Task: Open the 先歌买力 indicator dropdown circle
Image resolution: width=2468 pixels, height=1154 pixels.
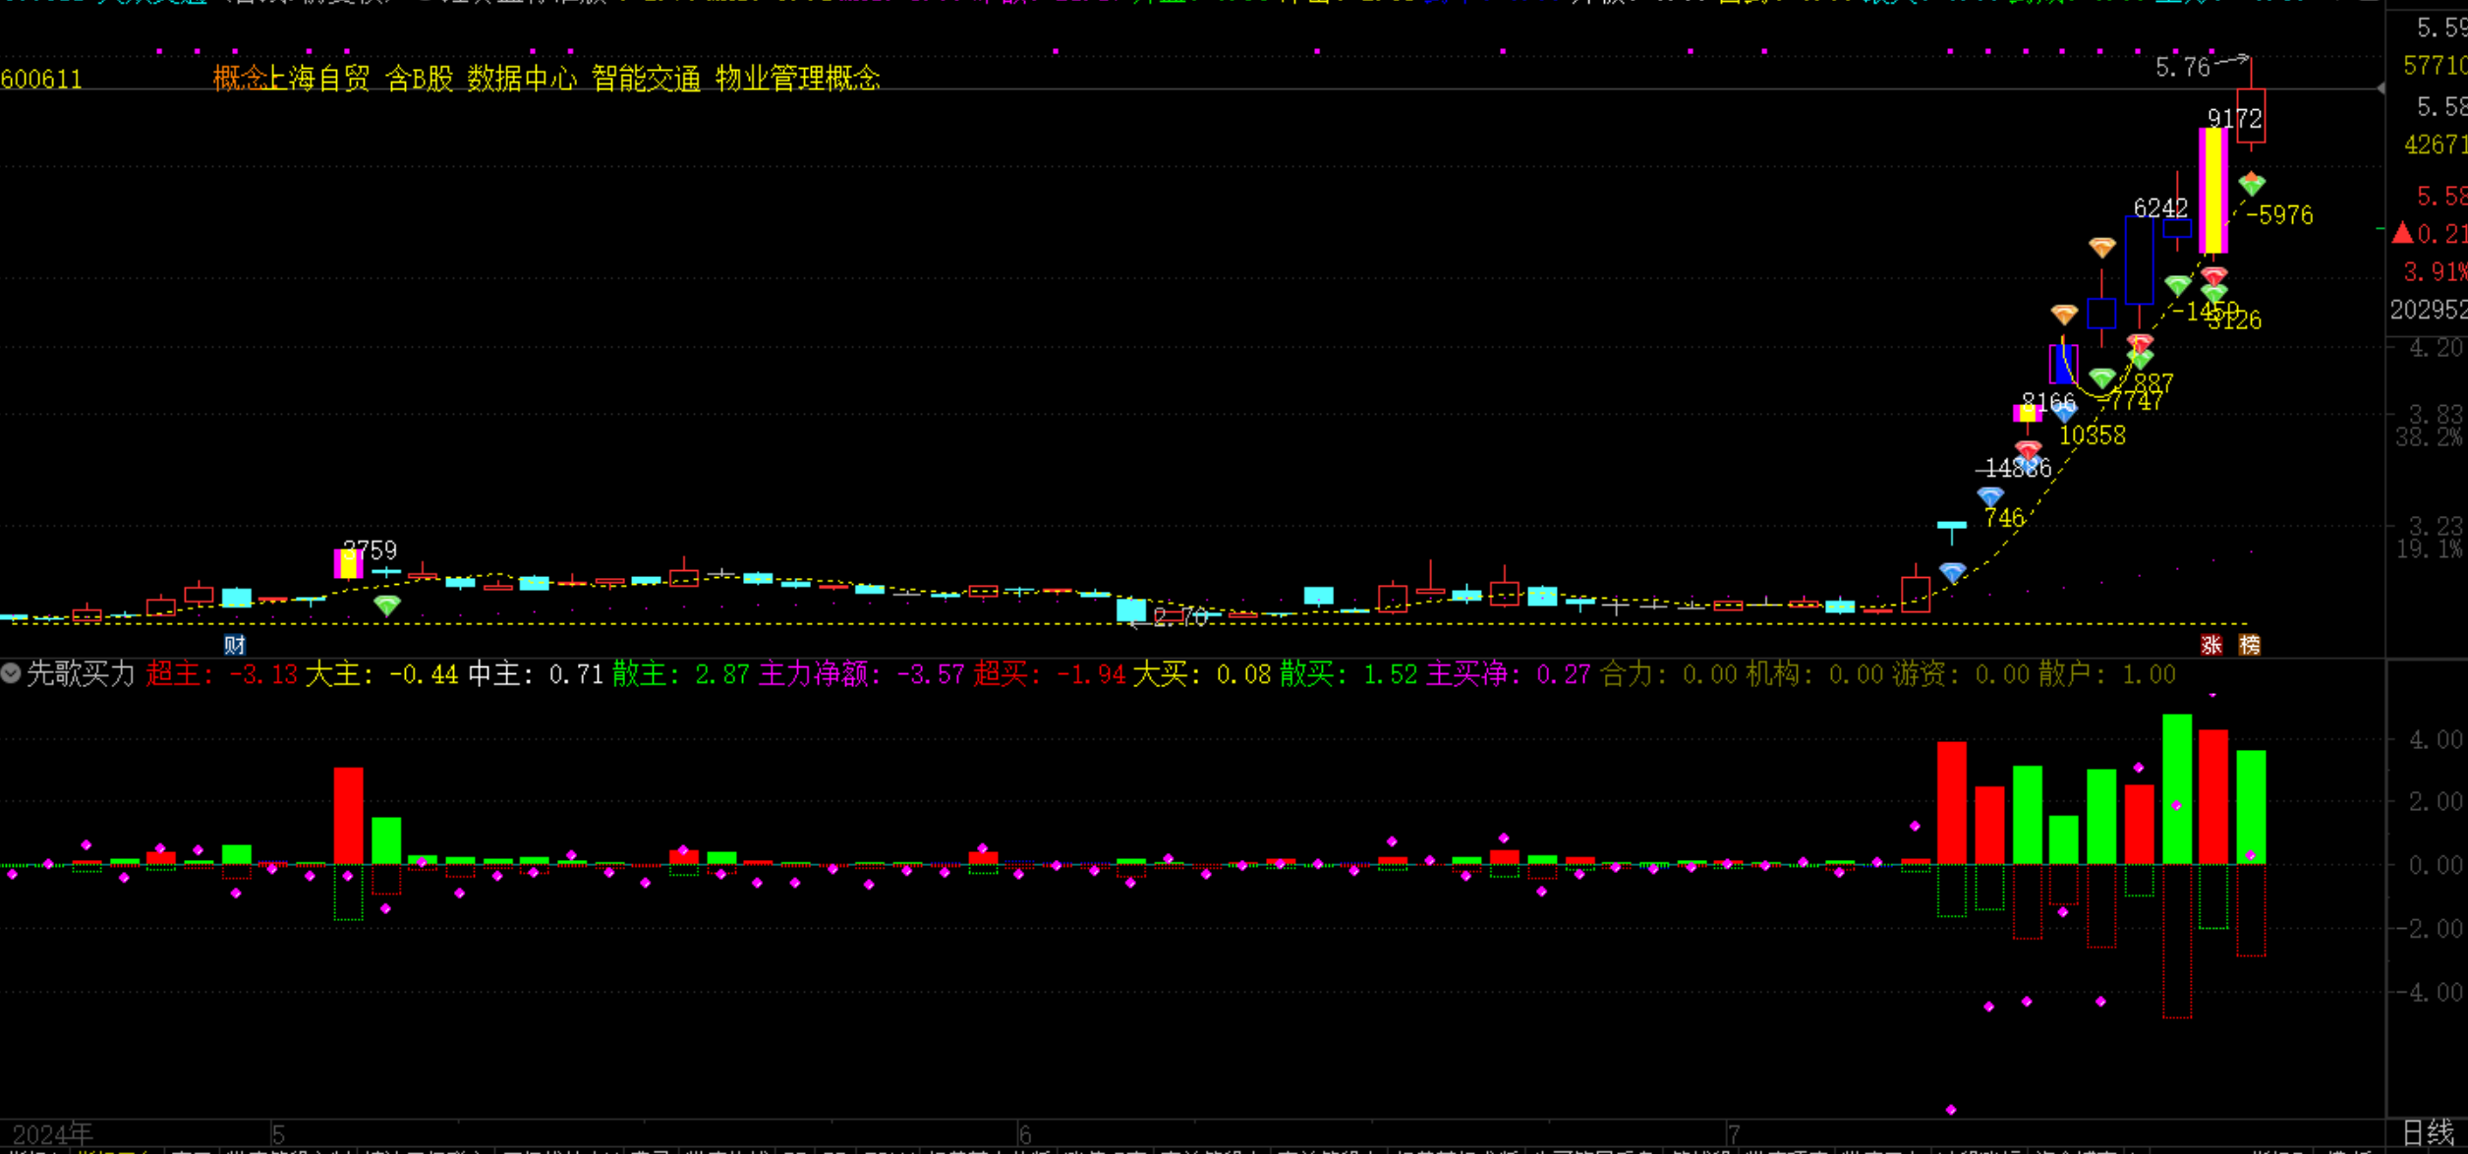Action: (x=11, y=673)
